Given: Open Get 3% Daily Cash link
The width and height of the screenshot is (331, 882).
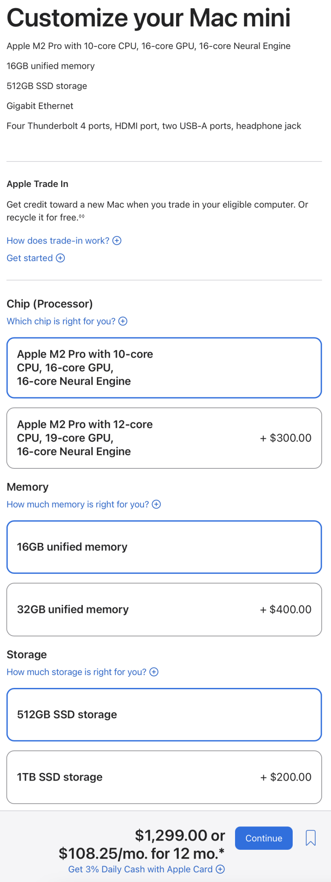Looking at the screenshot, I should coord(140,869).
